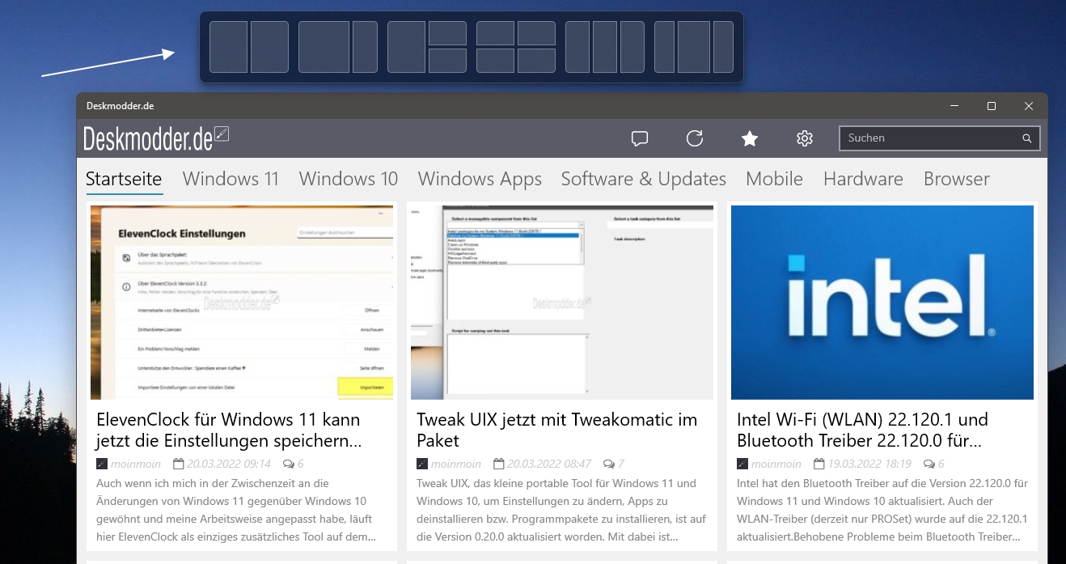Open the comments icon on the Intel Wi-Fi article

click(x=929, y=464)
